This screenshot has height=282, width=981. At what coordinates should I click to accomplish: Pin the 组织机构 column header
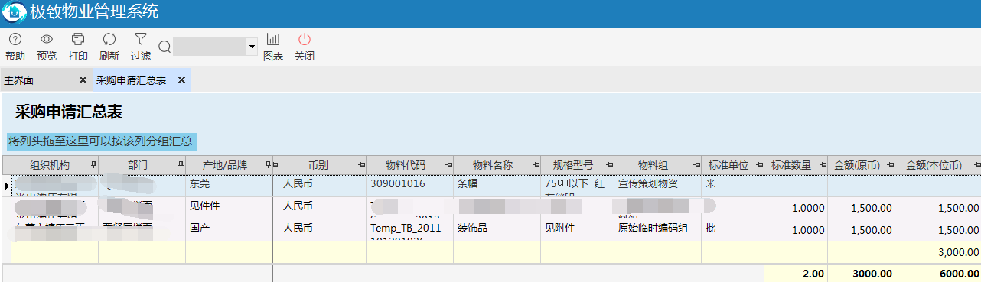click(93, 165)
